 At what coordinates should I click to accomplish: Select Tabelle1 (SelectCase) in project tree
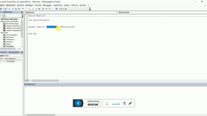pyautogui.click(x=13, y=26)
